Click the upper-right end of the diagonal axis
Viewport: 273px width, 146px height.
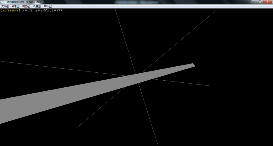click(x=217, y=9)
